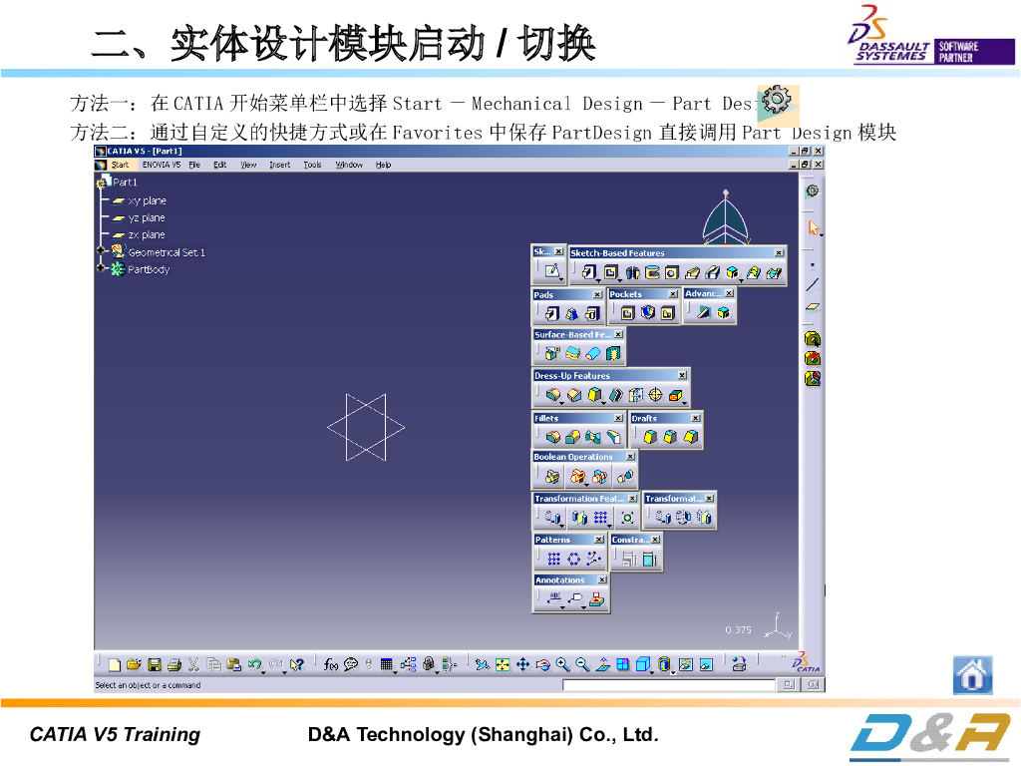Viewport: 1021px width, 766px height.
Task: Click Multi-sections Solid in Sketch-Based Features
Action: 754,273
